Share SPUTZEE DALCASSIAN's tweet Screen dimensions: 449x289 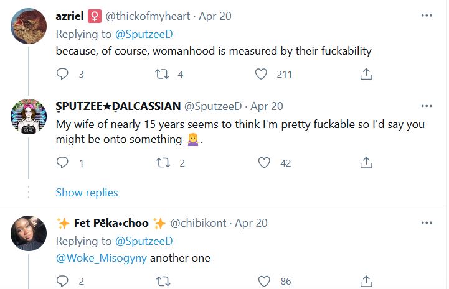tap(366, 163)
